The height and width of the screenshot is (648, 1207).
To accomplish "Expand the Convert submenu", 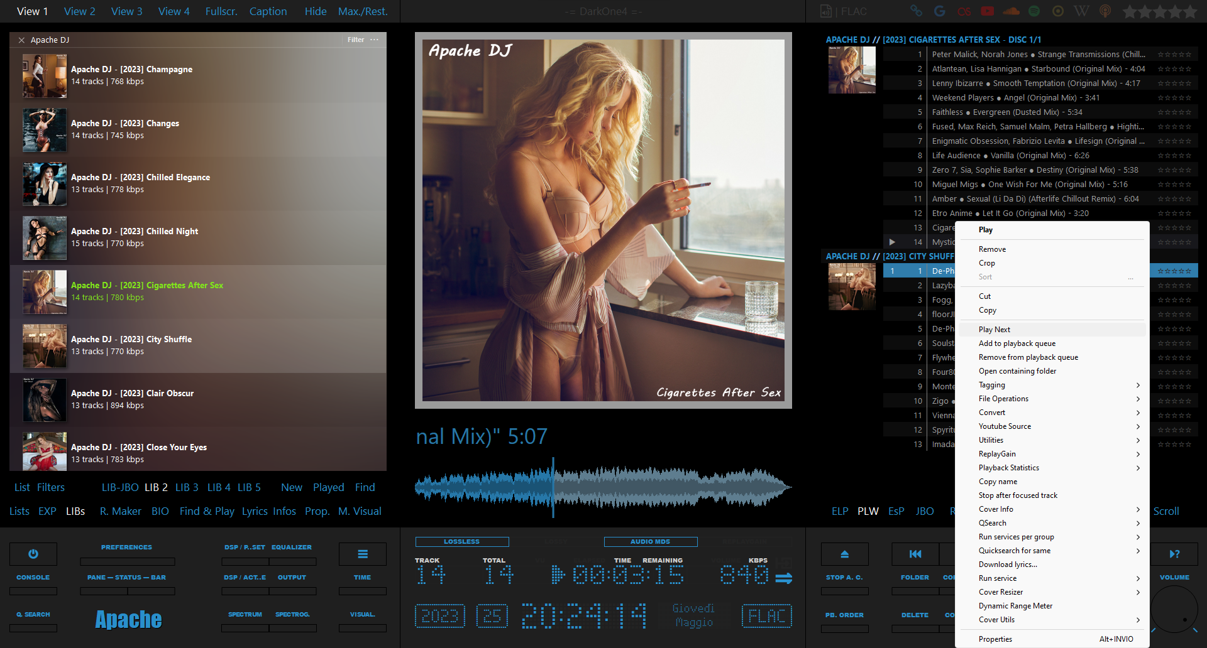I will tap(1052, 413).
